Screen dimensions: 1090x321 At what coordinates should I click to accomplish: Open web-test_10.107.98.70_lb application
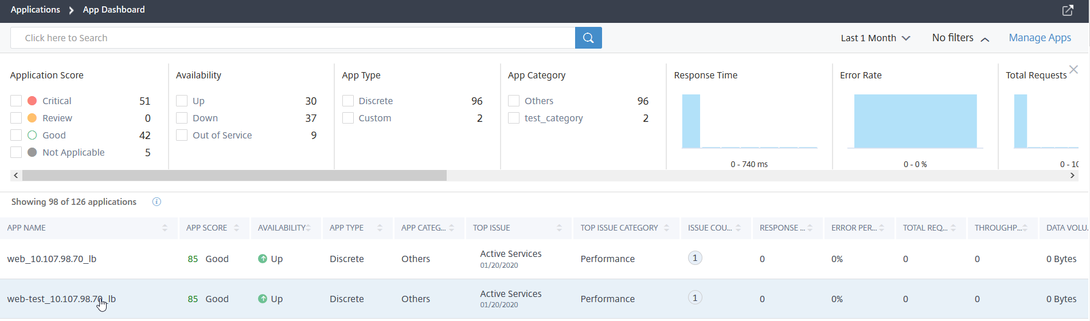61,299
